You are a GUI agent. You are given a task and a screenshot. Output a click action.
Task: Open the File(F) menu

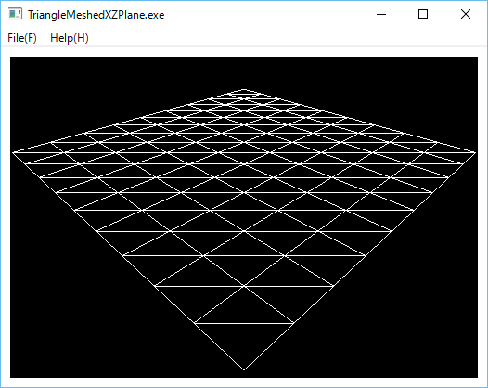(x=22, y=38)
